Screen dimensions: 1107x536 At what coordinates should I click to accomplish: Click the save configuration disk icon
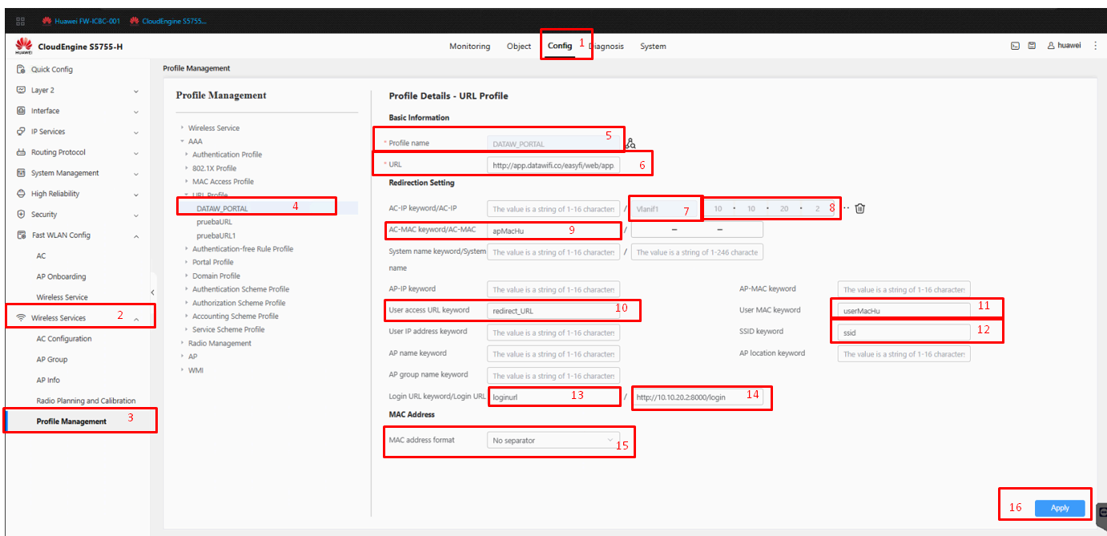pos(1033,46)
